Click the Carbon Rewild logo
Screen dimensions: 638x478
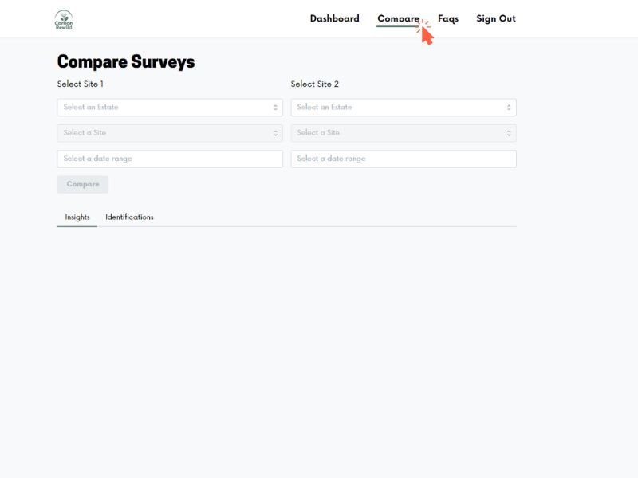64,19
